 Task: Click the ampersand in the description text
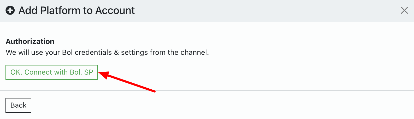point(116,52)
